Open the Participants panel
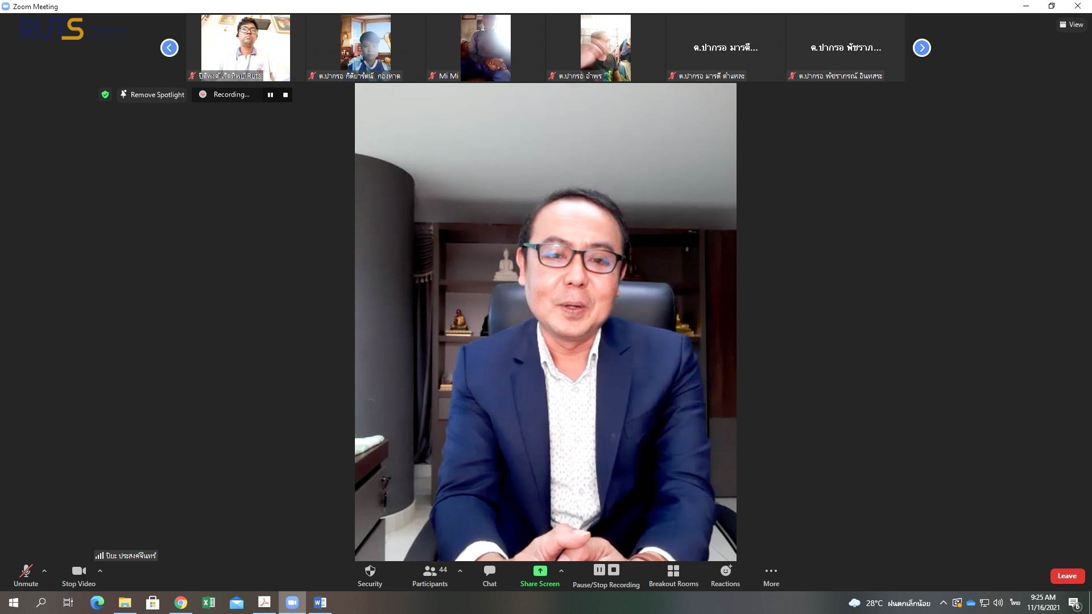Screen dimensions: 1092x614 pyautogui.click(x=430, y=575)
